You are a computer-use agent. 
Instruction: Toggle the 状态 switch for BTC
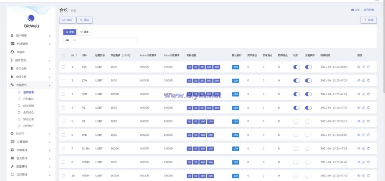point(297,67)
